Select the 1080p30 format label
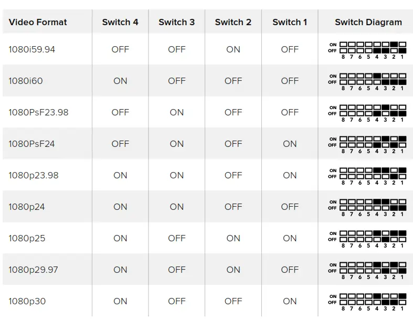The width and height of the screenshot is (413, 320). pyautogui.click(x=27, y=301)
